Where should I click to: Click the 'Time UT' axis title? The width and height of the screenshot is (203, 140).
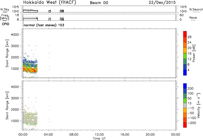coord(99,138)
